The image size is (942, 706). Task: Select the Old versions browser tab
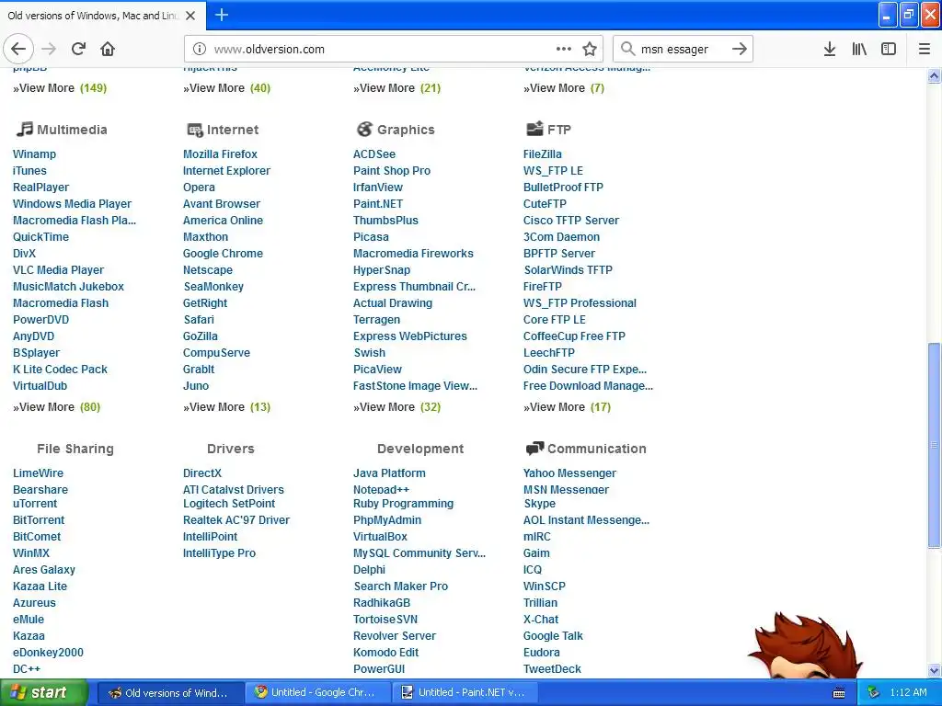pos(102,16)
